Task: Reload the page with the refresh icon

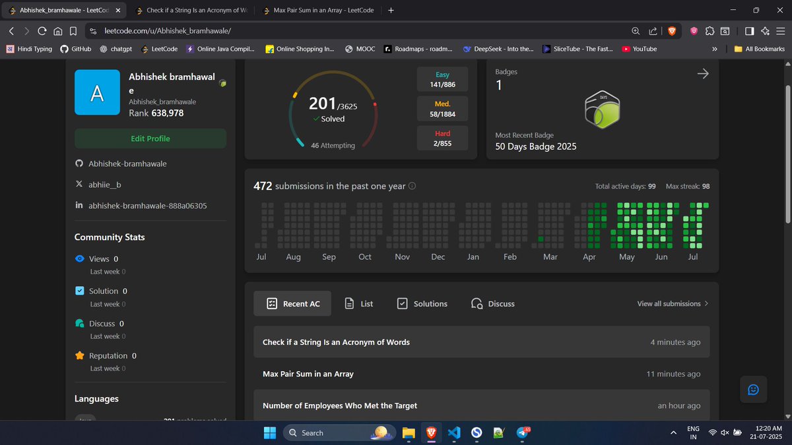Action: tap(42, 31)
